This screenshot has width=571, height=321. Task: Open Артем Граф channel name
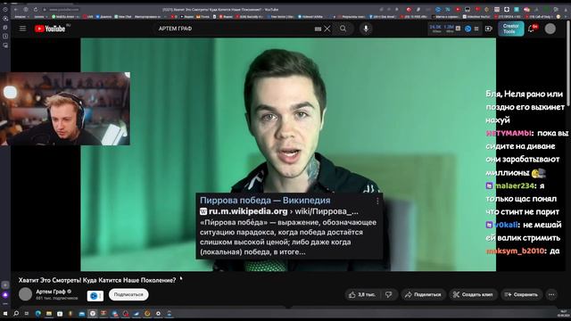pos(51,292)
